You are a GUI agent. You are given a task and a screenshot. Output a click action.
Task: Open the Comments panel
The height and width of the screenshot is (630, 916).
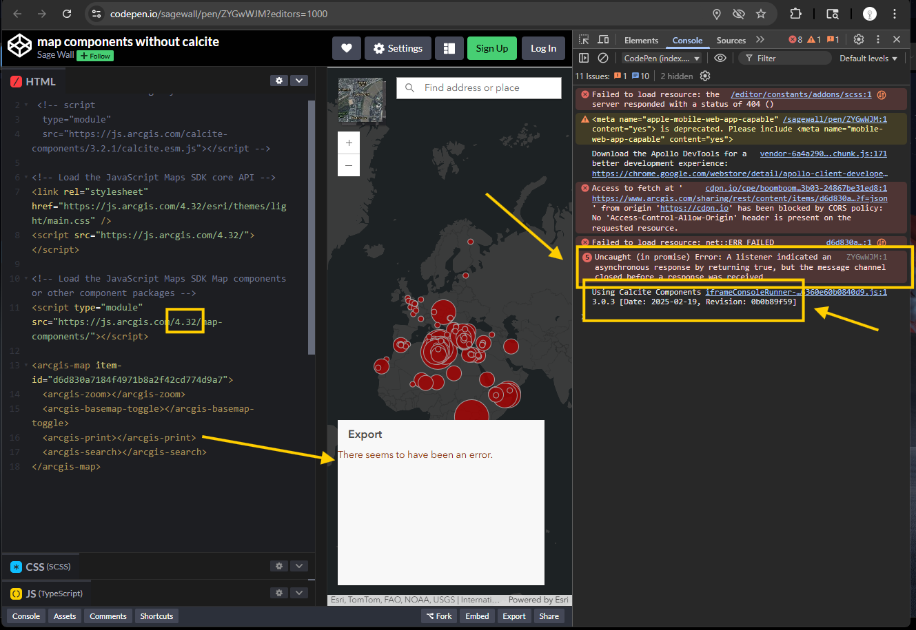(x=108, y=616)
